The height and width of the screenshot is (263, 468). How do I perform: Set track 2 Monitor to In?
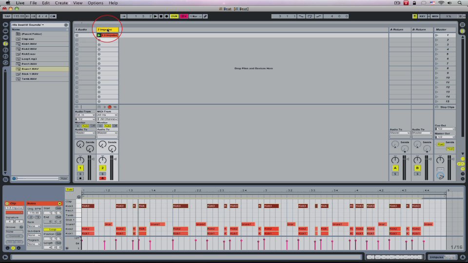point(100,126)
